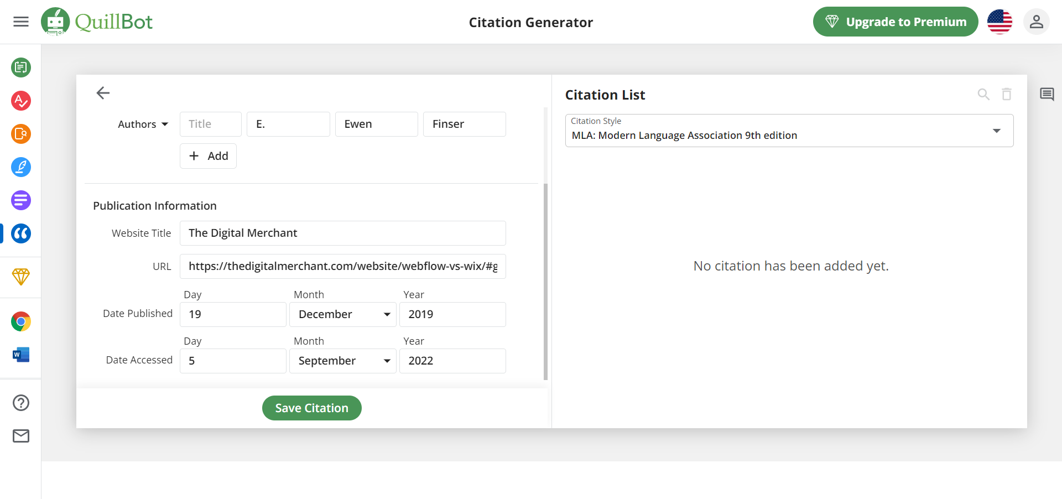Click the back arrow in citation form
Viewport: 1062px width, 499px height.
click(103, 93)
